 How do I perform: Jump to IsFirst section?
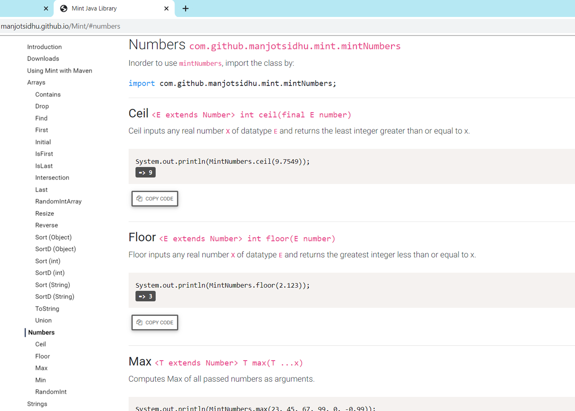coord(44,154)
